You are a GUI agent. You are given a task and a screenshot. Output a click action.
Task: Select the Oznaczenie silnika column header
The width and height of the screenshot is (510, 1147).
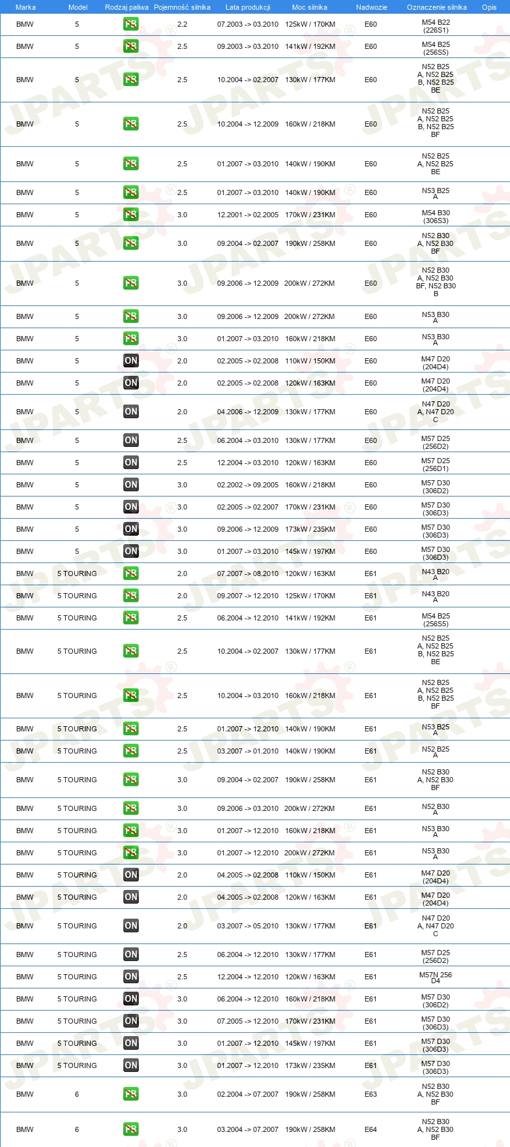click(437, 7)
